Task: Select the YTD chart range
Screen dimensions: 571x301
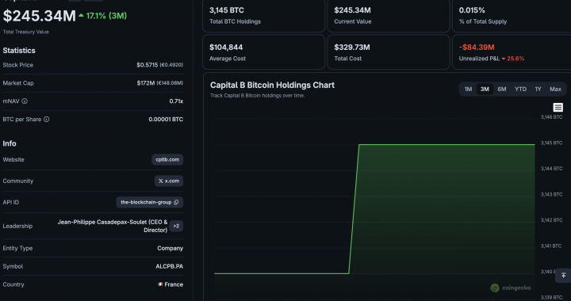Action: [x=520, y=89]
